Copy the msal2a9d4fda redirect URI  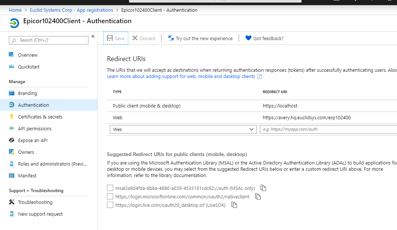pos(263,188)
